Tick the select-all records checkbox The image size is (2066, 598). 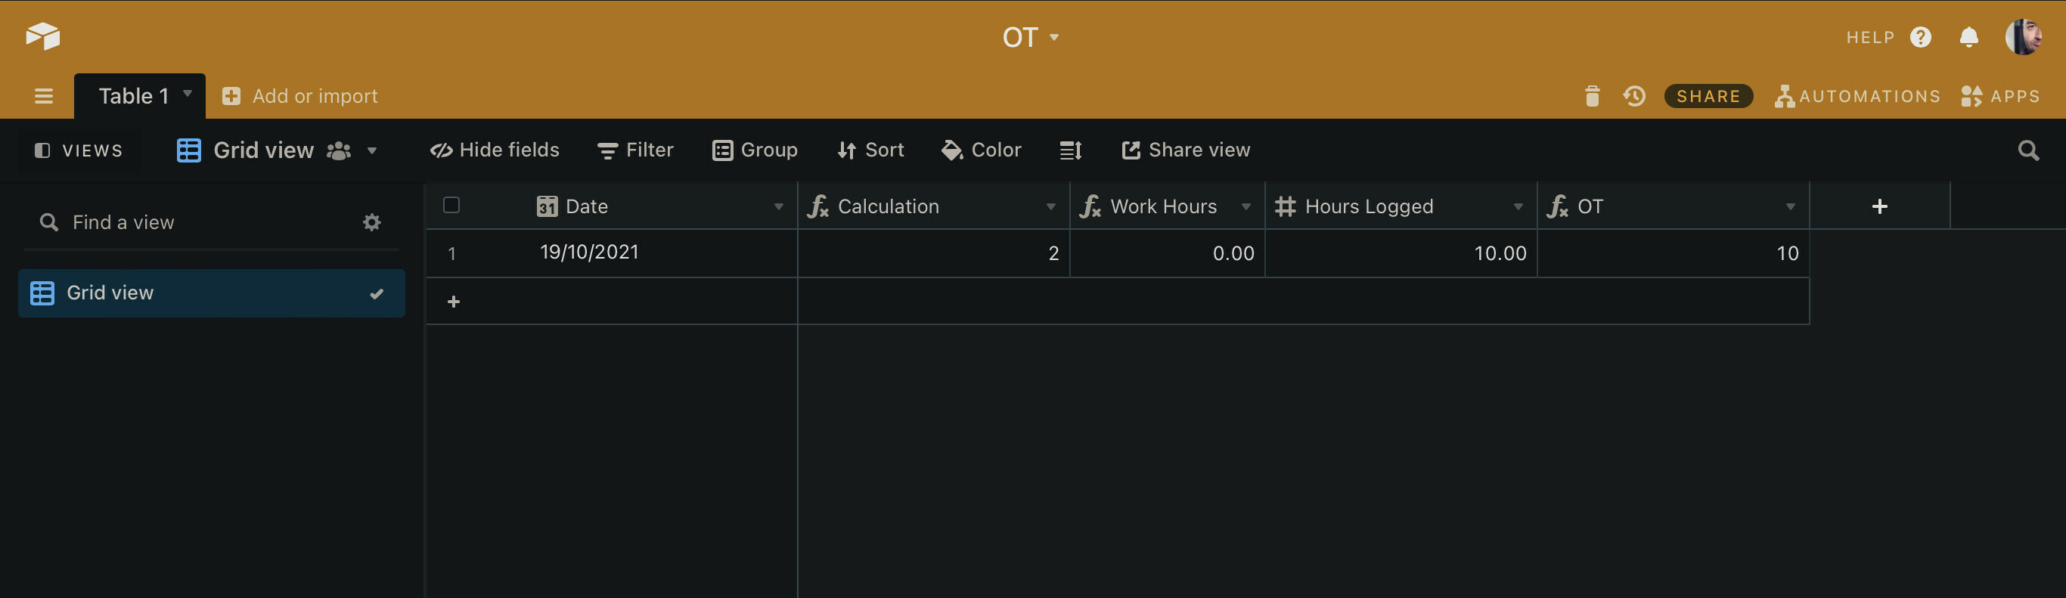[x=451, y=205]
